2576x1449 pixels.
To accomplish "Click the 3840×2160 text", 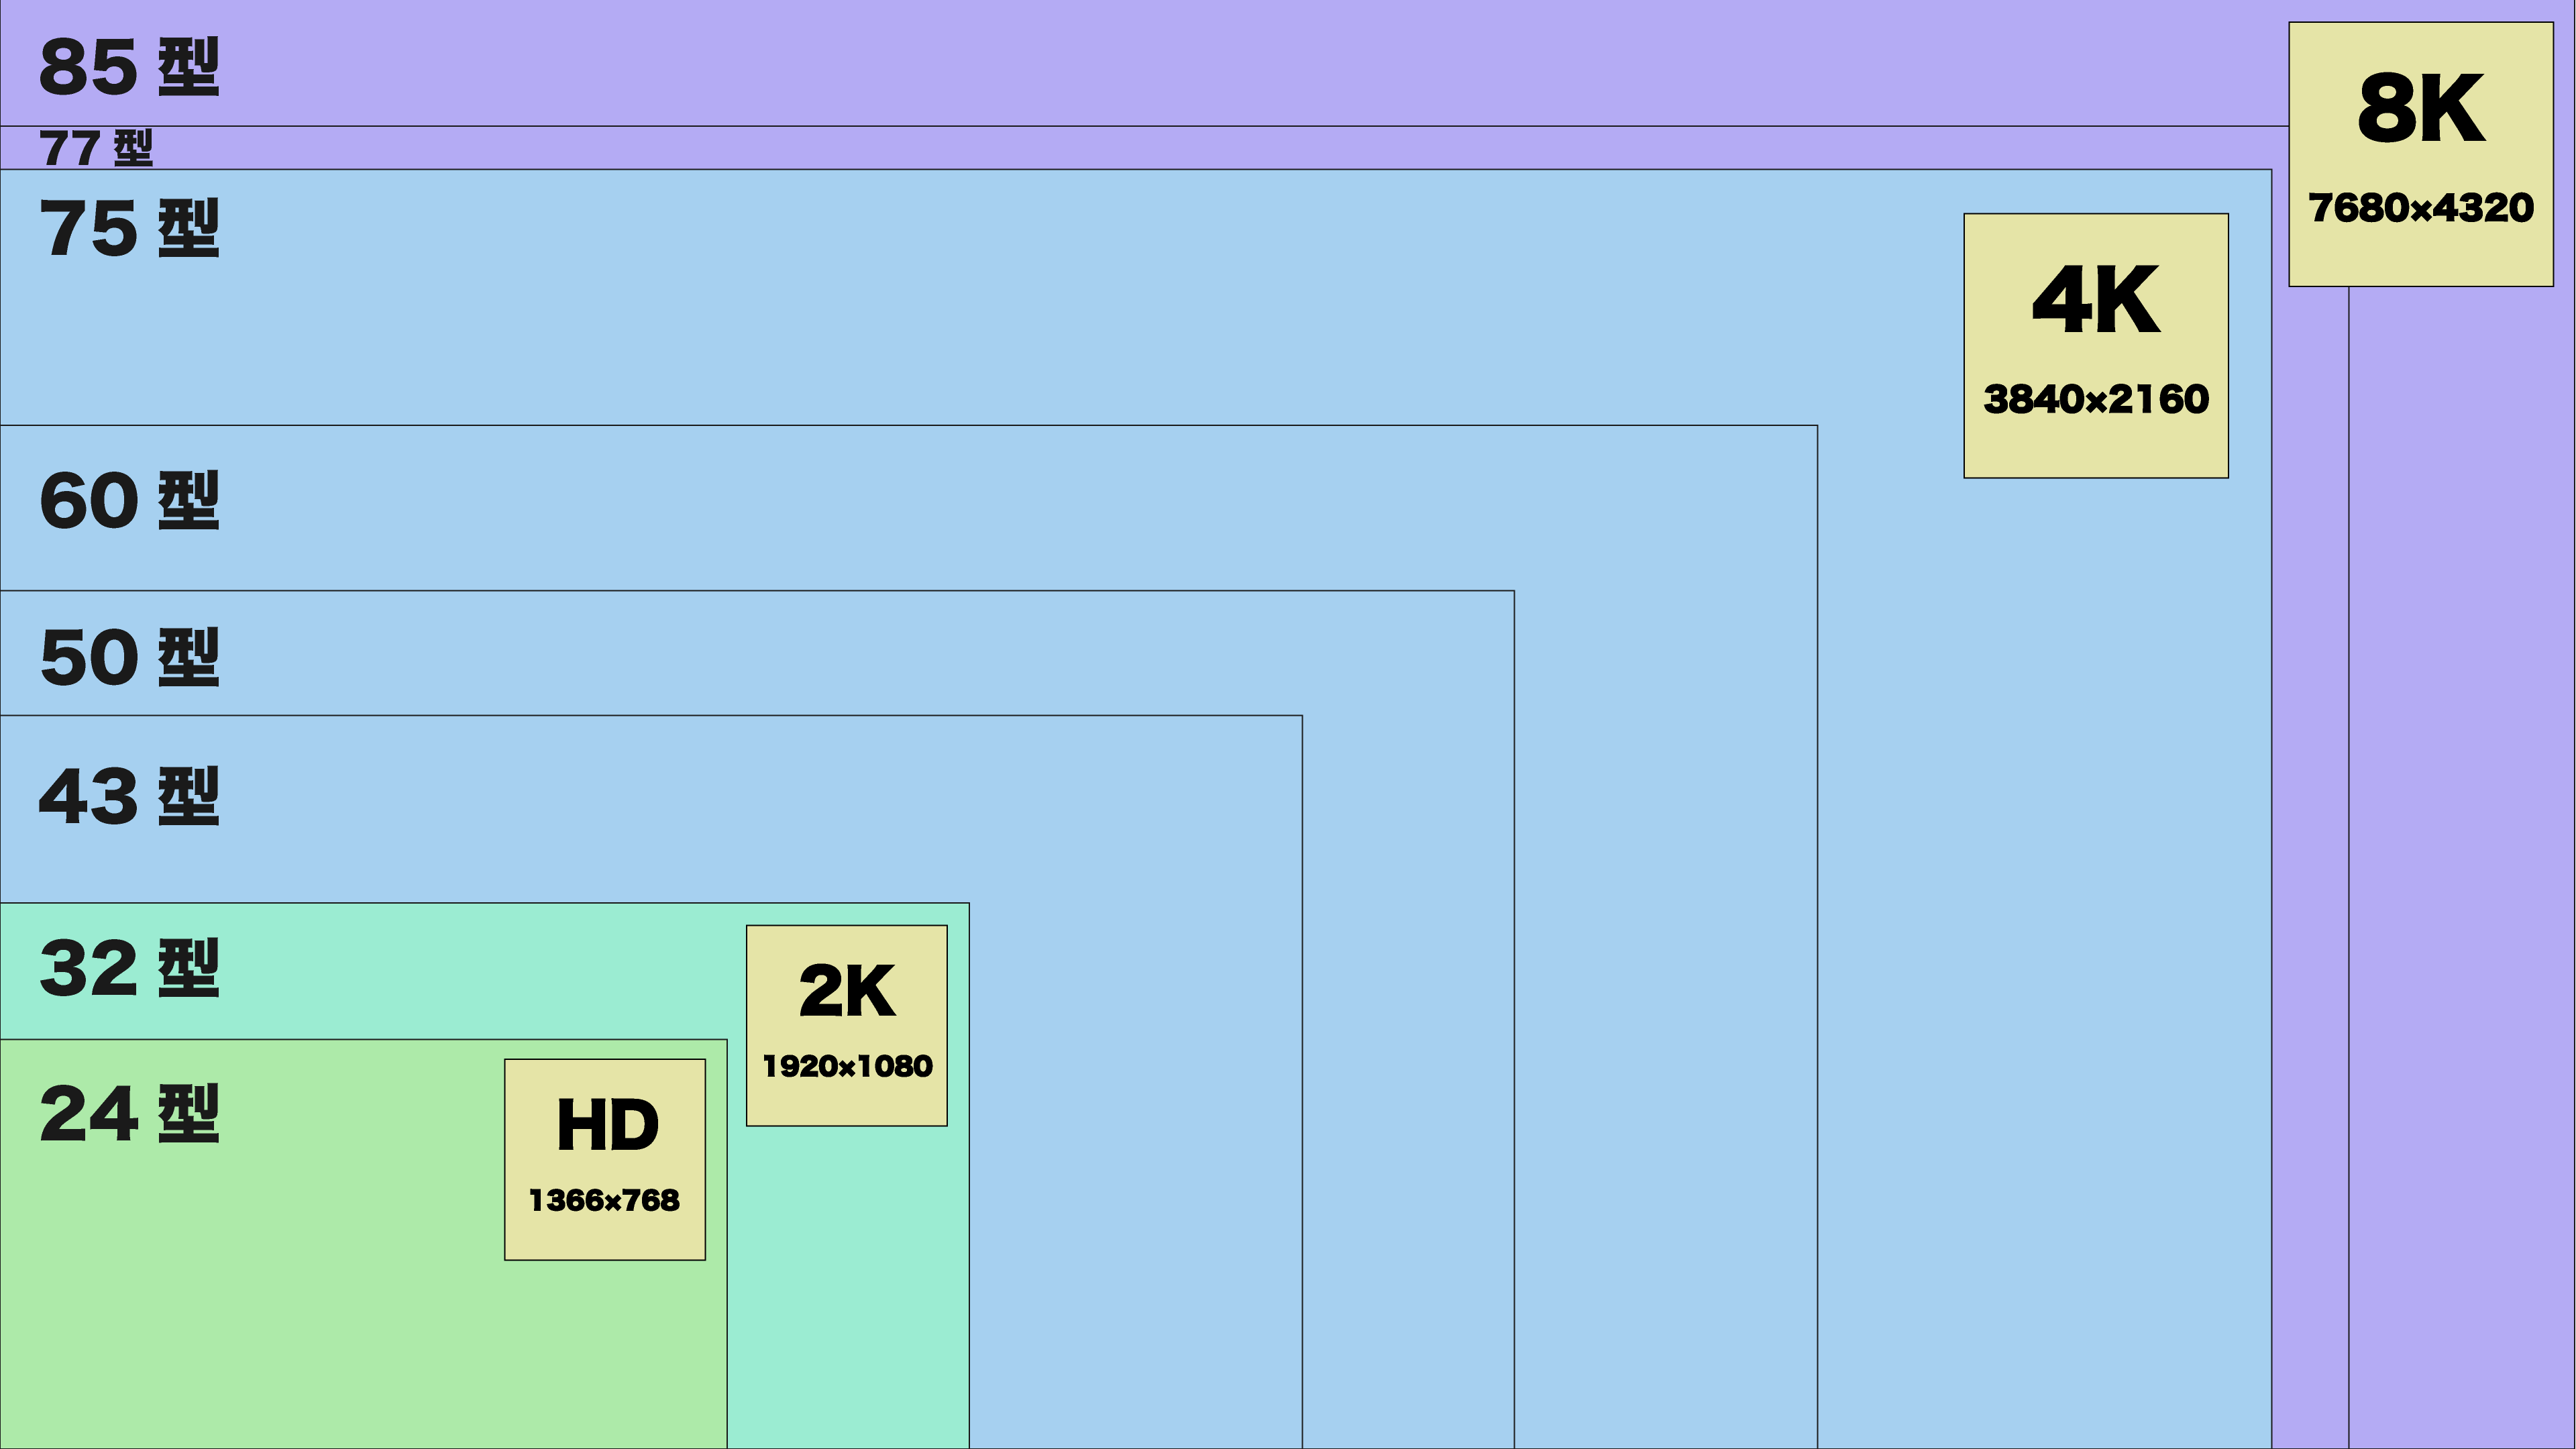I will coord(2095,399).
